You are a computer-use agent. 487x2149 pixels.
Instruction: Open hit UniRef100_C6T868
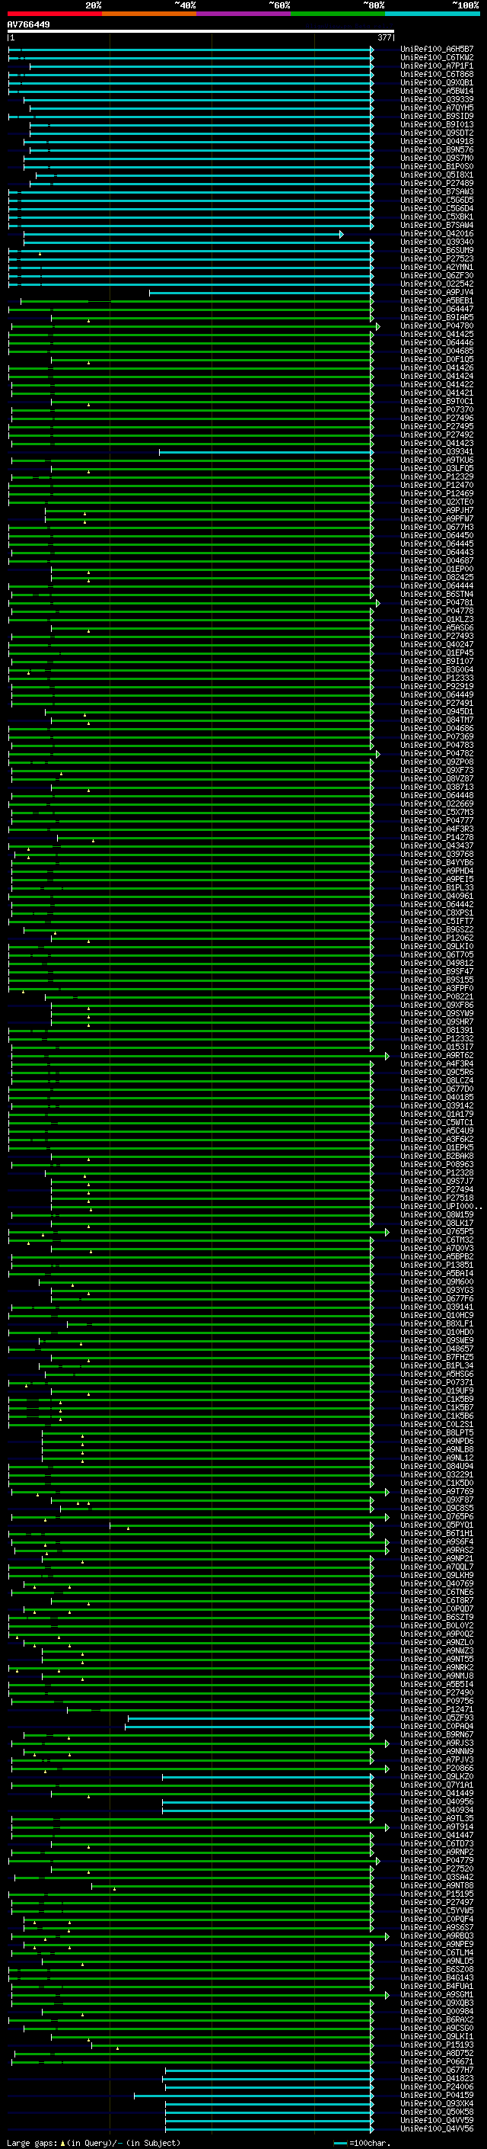click(x=437, y=74)
